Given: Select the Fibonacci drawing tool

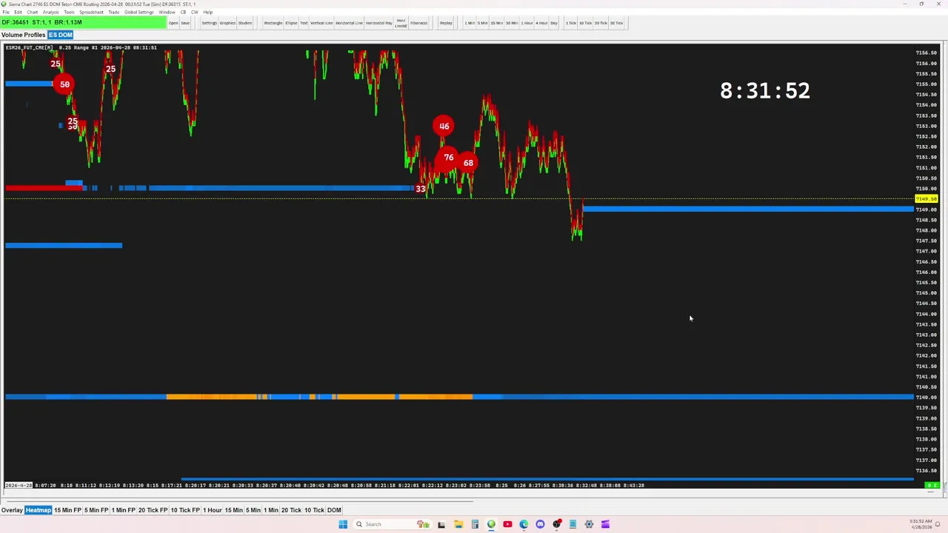Looking at the screenshot, I should [x=419, y=23].
